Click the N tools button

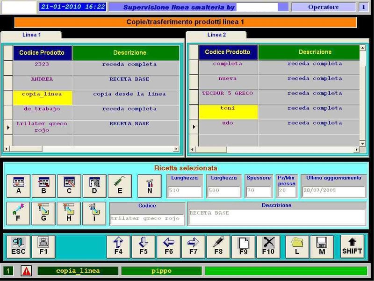tap(150, 186)
